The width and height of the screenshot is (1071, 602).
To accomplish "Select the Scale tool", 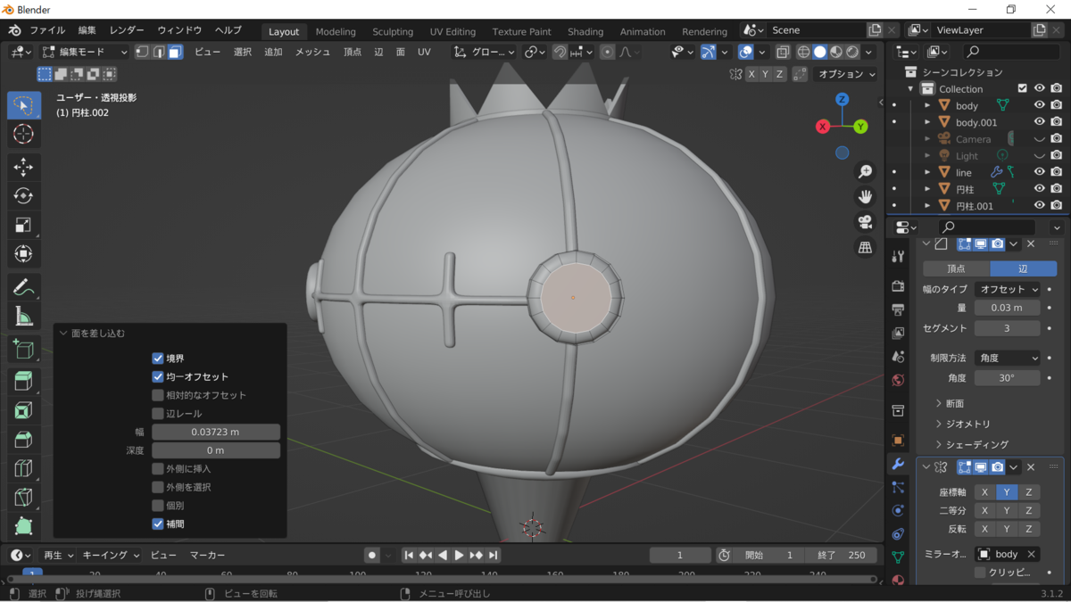I will [24, 225].
